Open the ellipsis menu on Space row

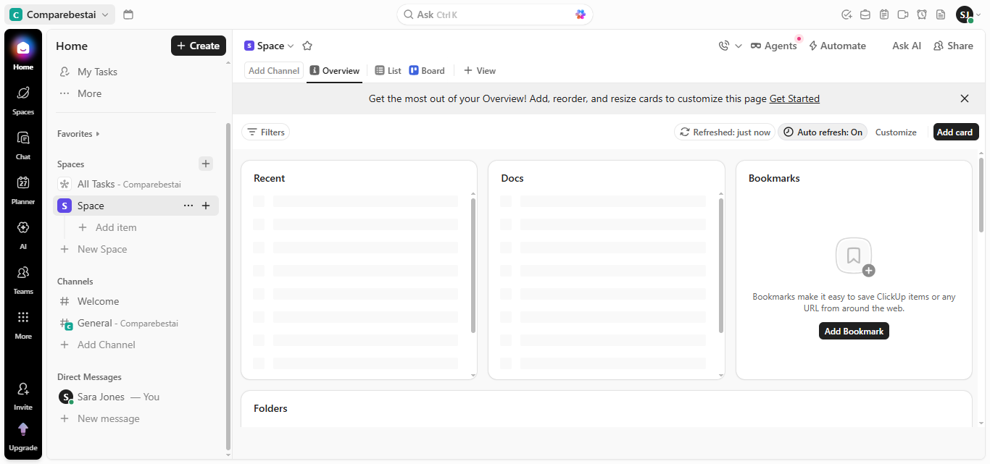tap(188, 206)
